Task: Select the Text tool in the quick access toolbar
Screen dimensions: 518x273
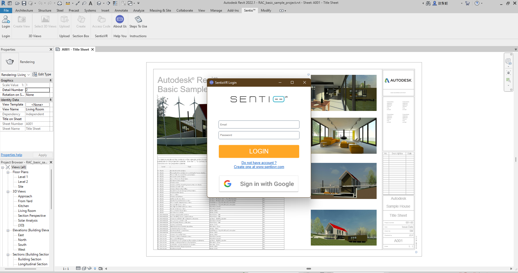Action: click(x=91, y=3)
